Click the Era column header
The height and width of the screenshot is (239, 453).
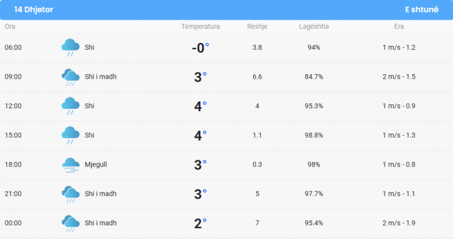[399, 27]
